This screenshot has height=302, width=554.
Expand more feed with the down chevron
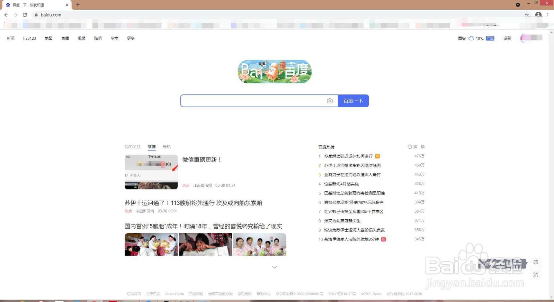tap(275, 267)
